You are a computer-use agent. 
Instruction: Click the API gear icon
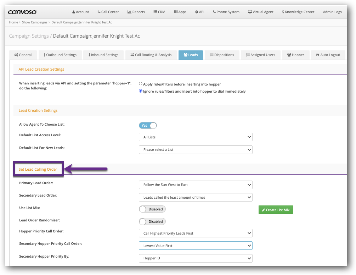coord(197,12)
